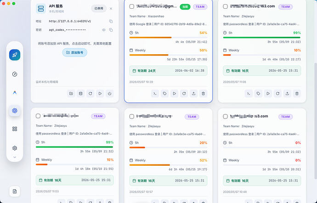Click the window's vertical scrollbar

coord(315,121)
